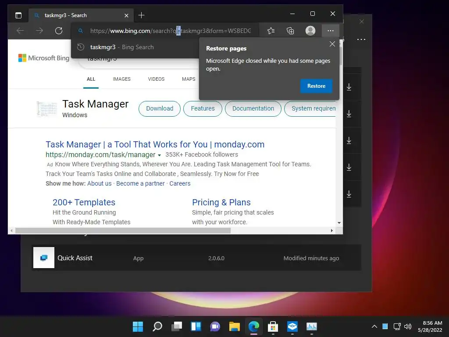Refresh the Bing search page

[x=59, y=31]
